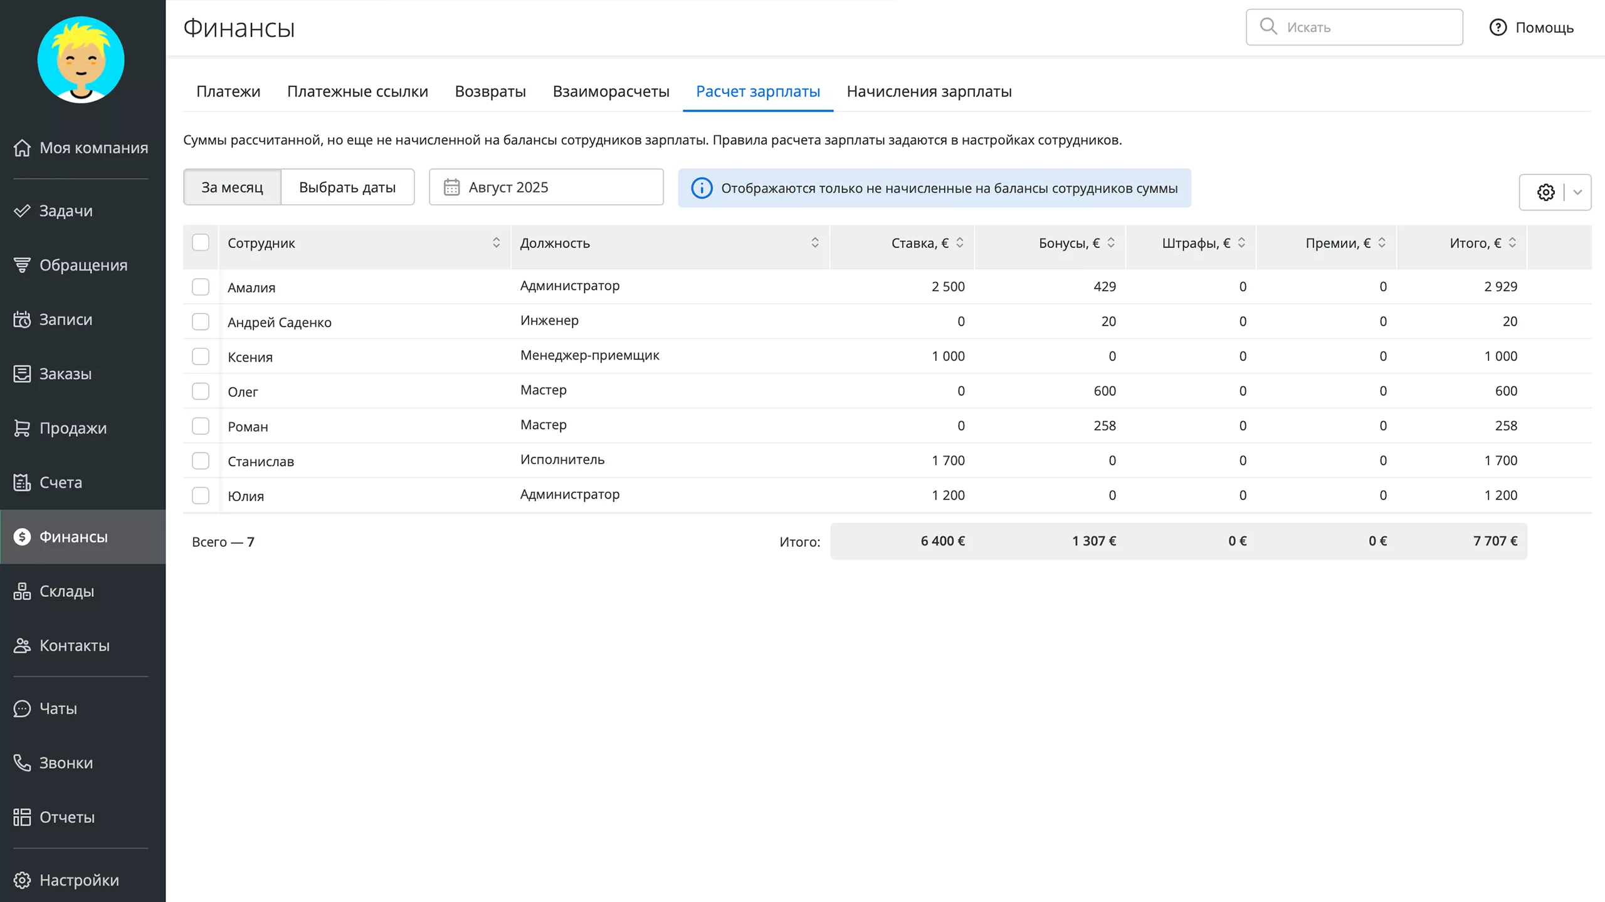Tick the checkbox for Амалия
The image size is (1605, 902).
click(201, 287)
